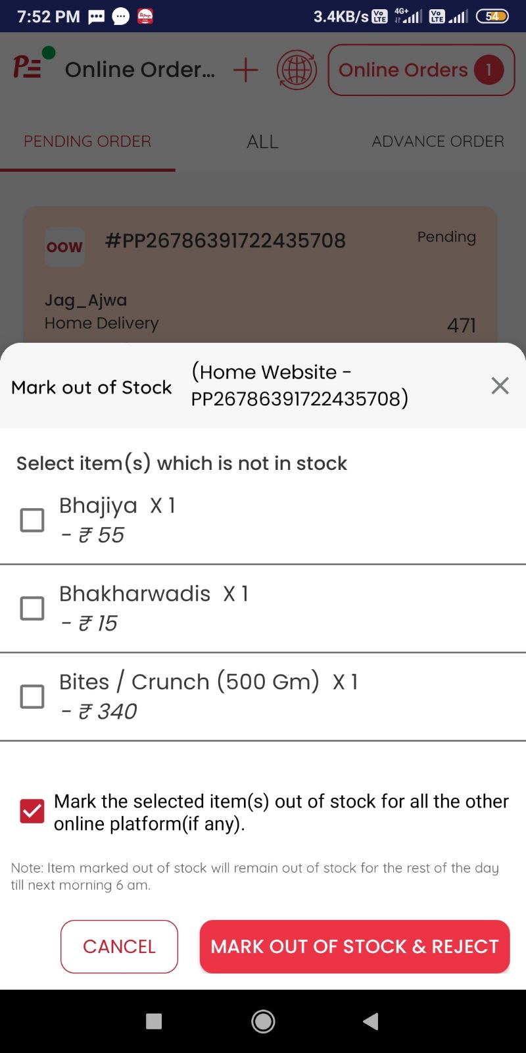The height and width of the screenshot is (1053, 526).
Task: Open the Online Orders button
Action: (421, 70)
